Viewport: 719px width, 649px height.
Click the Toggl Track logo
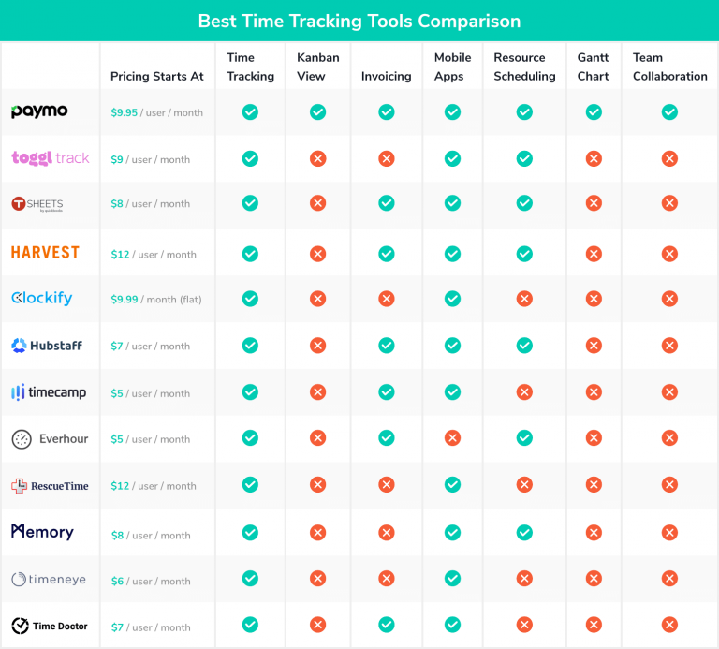tap(51, 158)
